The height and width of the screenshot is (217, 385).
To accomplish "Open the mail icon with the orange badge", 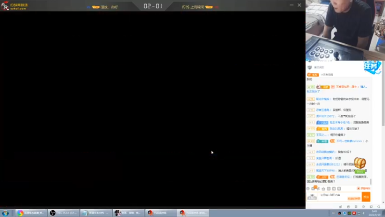I will pyautogui.click(x=313, y=189).
